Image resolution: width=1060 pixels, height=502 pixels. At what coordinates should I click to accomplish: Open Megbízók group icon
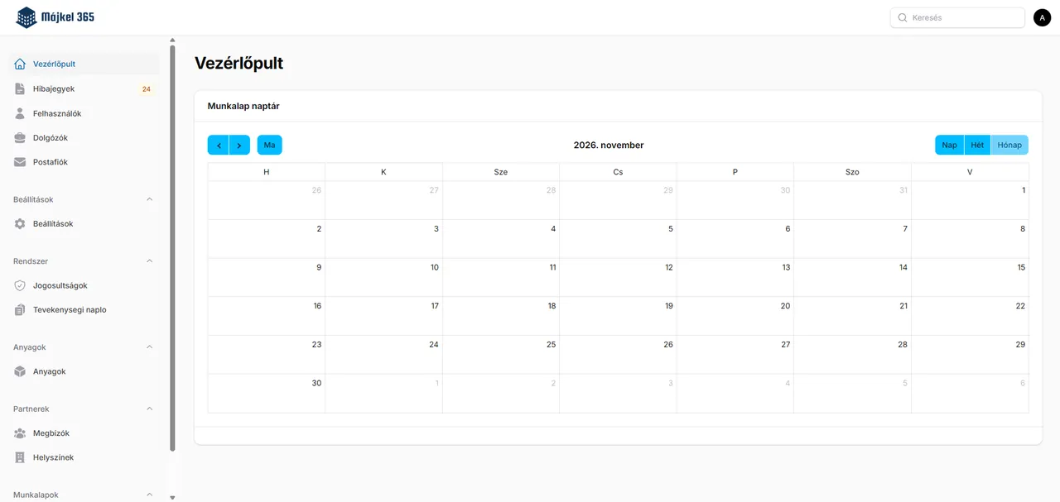(20, 433)
